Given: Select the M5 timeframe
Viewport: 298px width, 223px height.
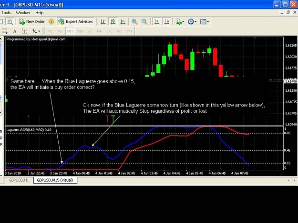Looking at the screenshot, I should tap(60, 31).
